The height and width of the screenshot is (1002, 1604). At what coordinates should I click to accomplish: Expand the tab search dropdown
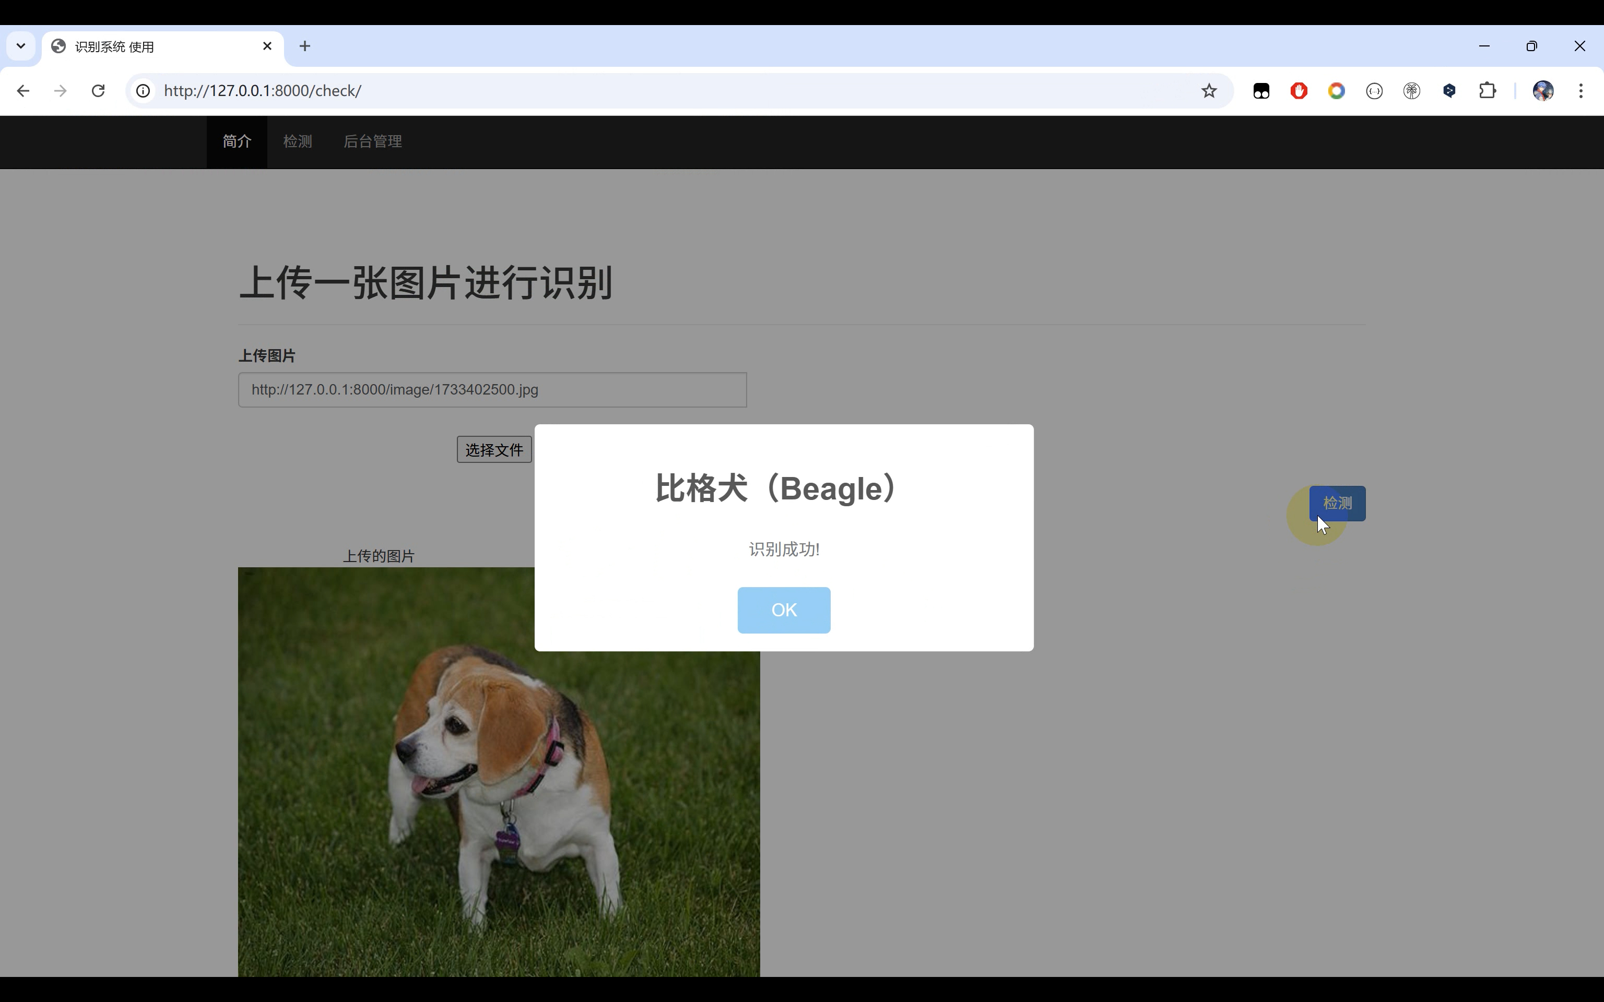tap(20, 46)
